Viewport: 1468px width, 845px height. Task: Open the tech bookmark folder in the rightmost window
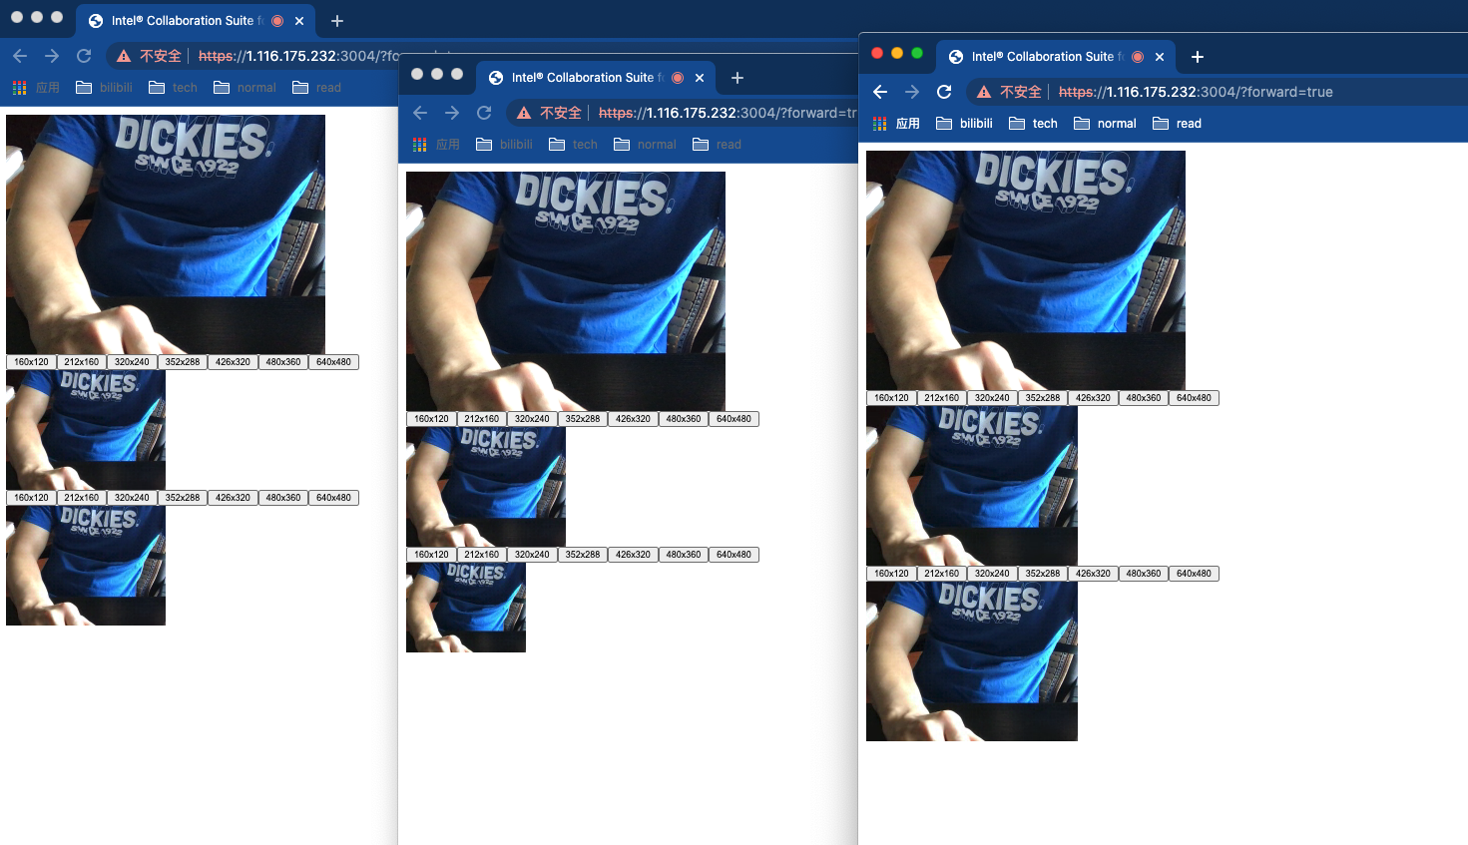[x=1033, y=124]
